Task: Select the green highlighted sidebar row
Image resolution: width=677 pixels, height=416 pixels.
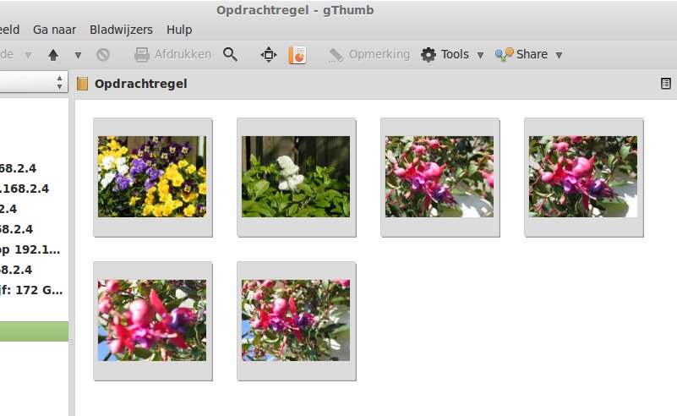Action: [34, 331]
